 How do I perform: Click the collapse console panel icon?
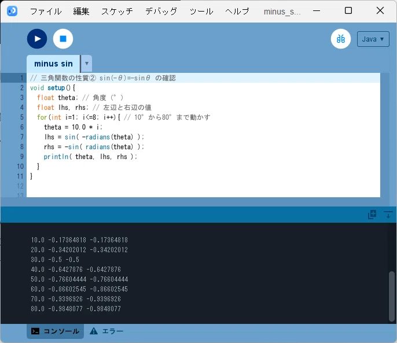(x=388, y=215)
